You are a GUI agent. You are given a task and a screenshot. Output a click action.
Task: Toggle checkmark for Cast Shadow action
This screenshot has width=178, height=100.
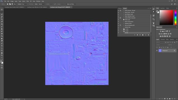click(118, 14)
